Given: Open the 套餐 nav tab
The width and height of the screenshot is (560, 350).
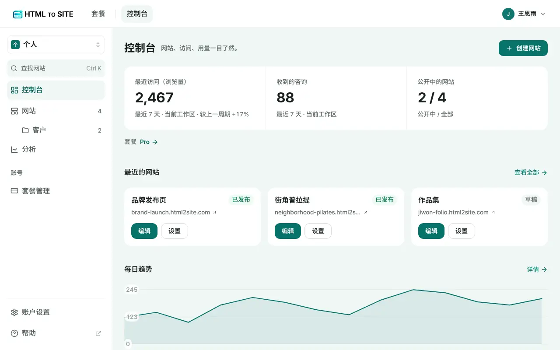Looking at the screenshot, I should [98, 14].
